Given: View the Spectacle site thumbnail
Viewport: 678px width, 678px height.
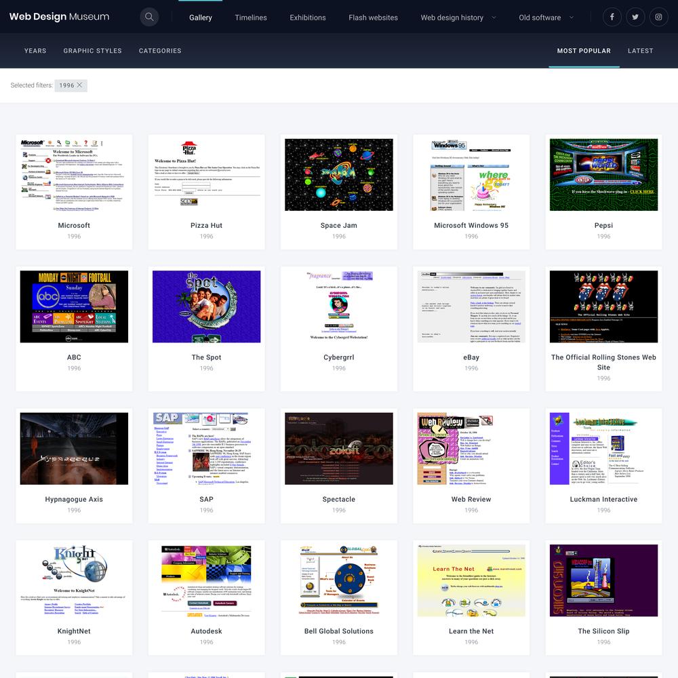Looking at the screenshot, I should [x=339, y=448].
